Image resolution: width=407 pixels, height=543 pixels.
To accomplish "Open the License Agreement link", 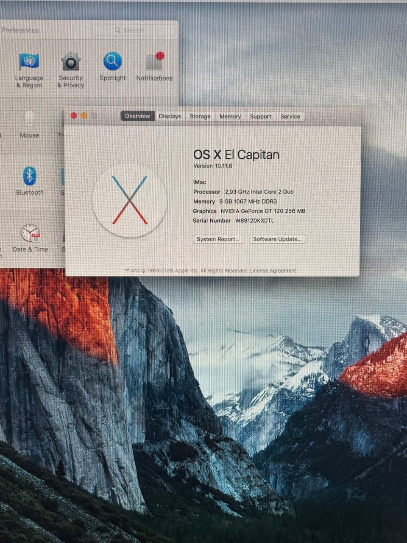I will coord(273,271).
